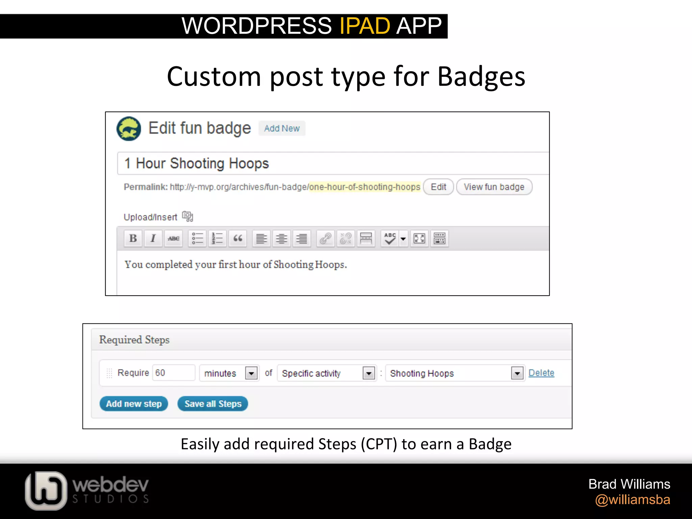Insert the More tag
The height and width of the screenshot is (519, 692).
366,239
